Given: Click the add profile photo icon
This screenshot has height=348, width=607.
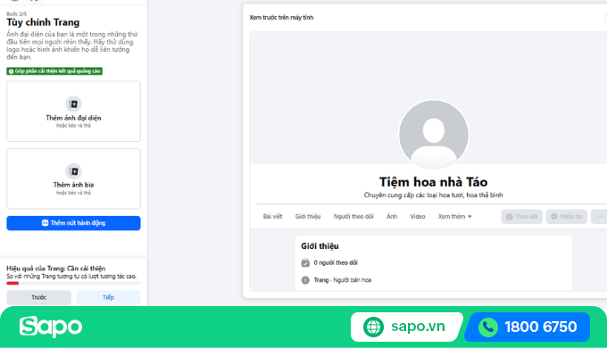Looking at the screenshot, I should pyautogui.click(x=73, y=104).
